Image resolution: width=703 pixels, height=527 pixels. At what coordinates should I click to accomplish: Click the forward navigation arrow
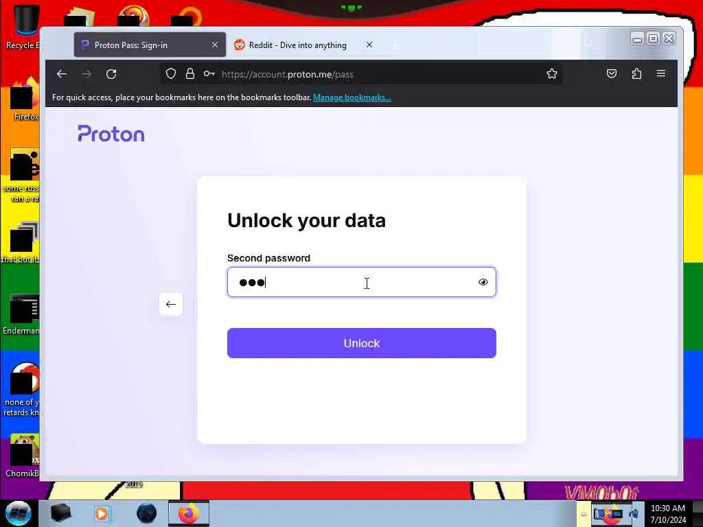pos(87,74)
